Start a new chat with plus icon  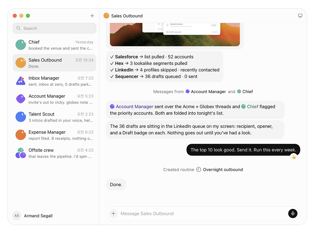pos(92,16)
